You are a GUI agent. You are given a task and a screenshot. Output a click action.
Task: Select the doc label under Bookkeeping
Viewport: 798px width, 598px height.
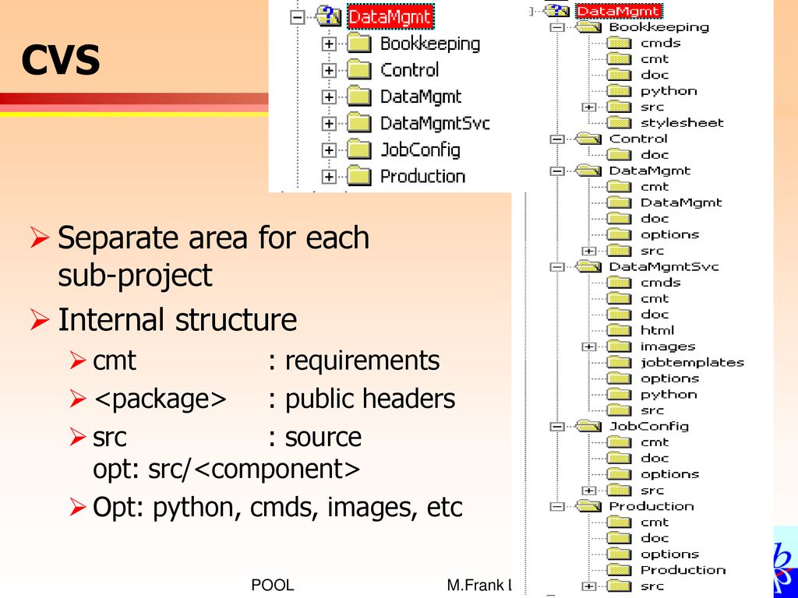(655, 75)
